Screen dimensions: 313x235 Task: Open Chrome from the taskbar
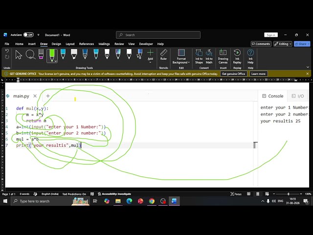tap(152, 201)
